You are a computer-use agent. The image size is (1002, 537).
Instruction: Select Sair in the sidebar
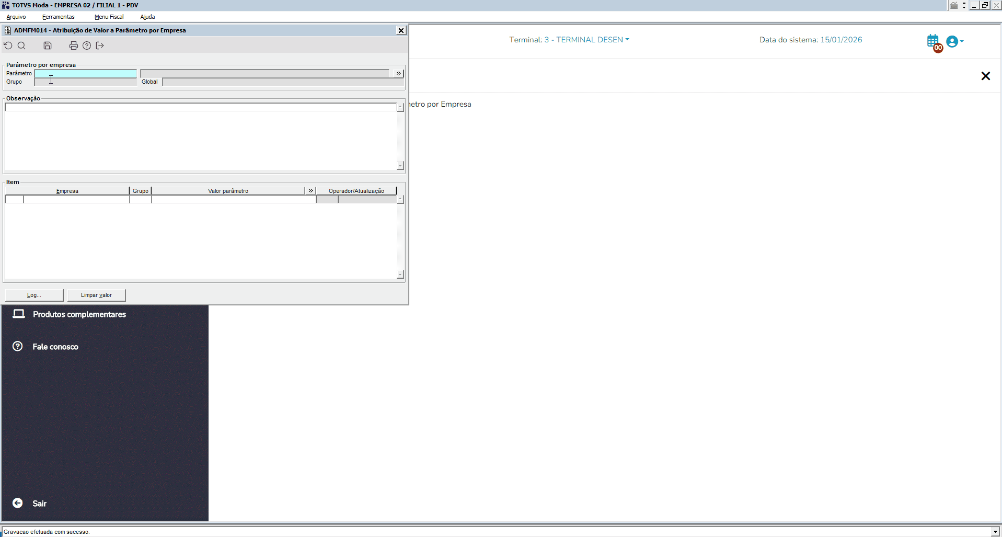(40, 504)
